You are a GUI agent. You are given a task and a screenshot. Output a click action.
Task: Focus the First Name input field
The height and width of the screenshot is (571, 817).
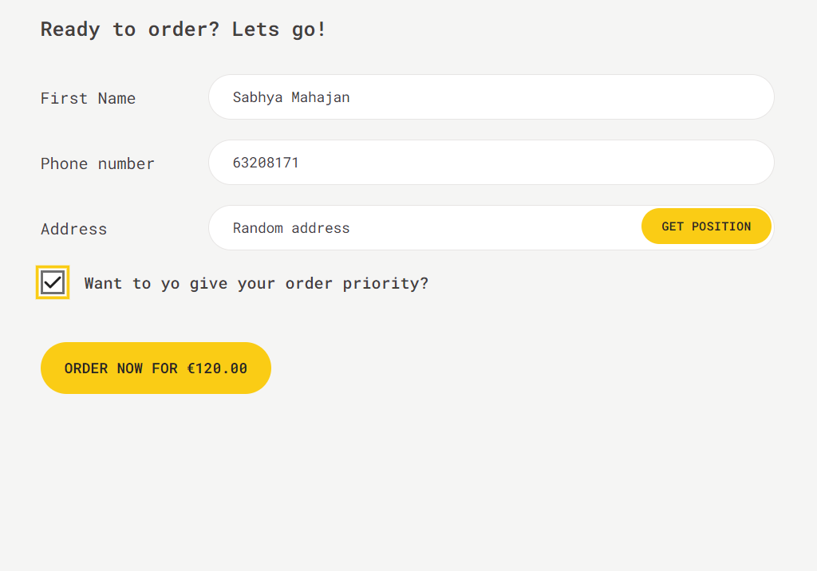491,97
